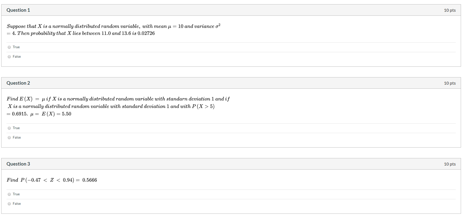464x217 pixels.
Task: Click the 10 pts label of Question 1
Action: click(450, 10)
